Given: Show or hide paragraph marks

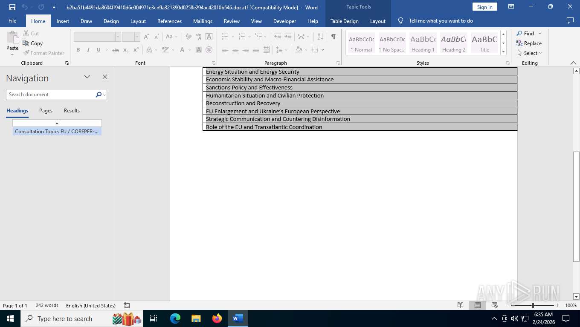Looking at the screenshot, I should tap(333, 37).
